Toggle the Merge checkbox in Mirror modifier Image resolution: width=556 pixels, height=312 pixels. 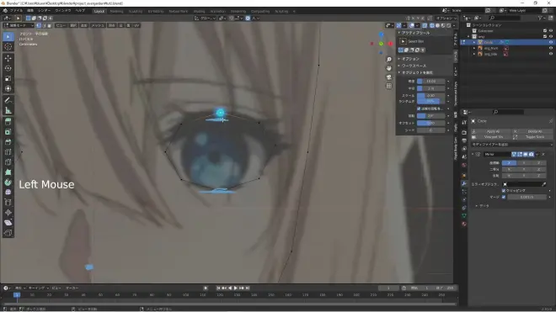click(504, 197)
